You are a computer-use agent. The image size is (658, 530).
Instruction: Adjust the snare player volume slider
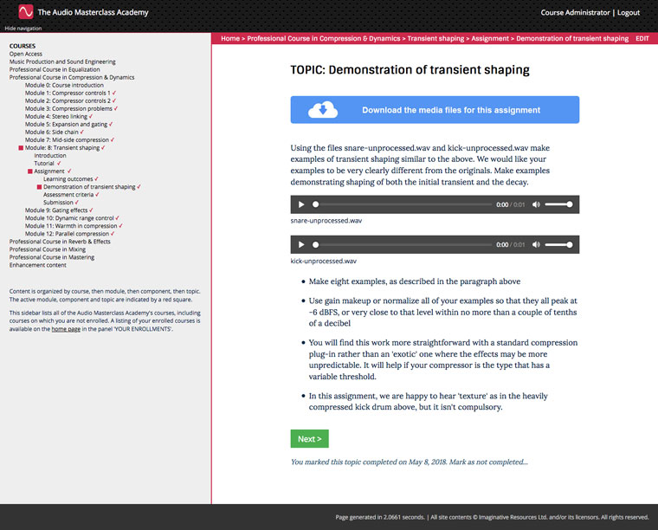pyautogui.click(x=558, y=204)
